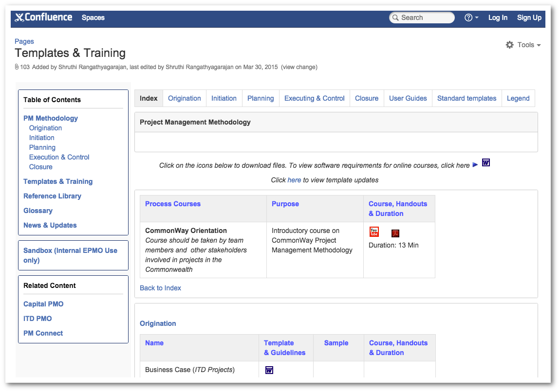The height and width of the screenshot is (392, 560).
Task: Click Sign Up
Action: coord(529,18)
